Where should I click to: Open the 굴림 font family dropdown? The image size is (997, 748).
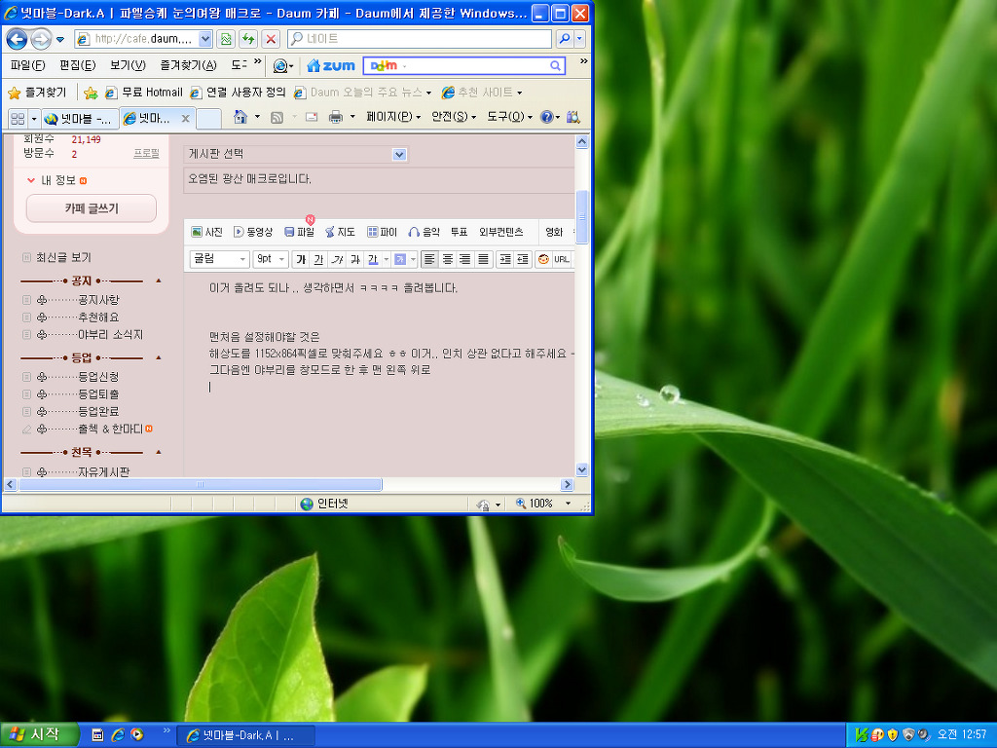click(219, 259)
